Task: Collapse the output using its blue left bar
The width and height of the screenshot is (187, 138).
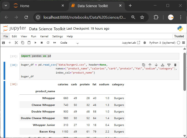Action: [4, 109]
